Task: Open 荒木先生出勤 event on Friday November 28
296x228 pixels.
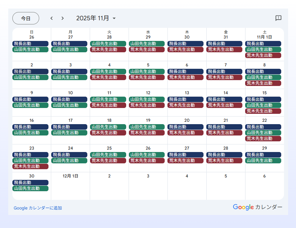Action: (x=224, y=161)
